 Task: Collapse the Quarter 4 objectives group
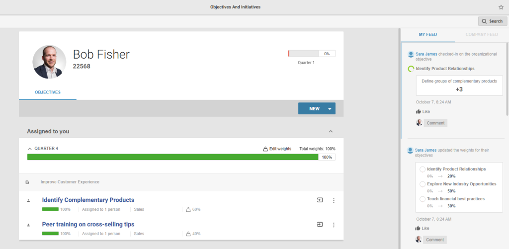(30, 149)
